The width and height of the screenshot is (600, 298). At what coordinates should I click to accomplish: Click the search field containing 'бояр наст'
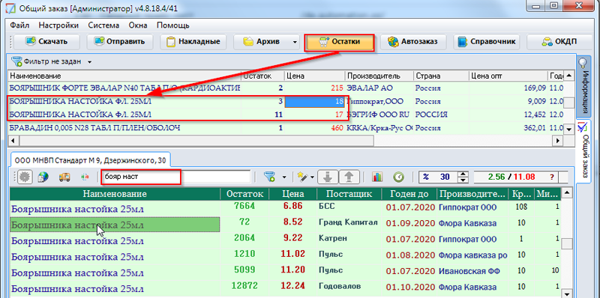click(175, 177)
